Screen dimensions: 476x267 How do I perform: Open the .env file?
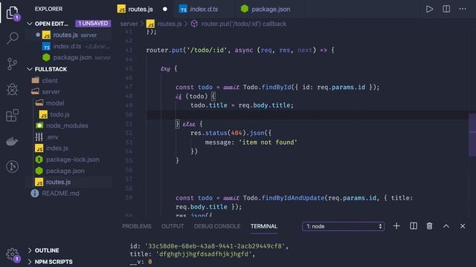[x=52, y=136]
